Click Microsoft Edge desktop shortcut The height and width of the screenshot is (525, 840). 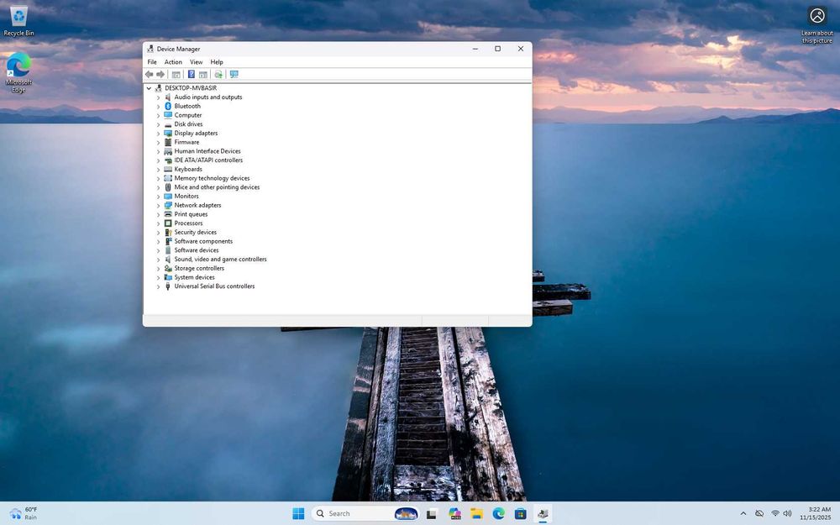(18, 71)
